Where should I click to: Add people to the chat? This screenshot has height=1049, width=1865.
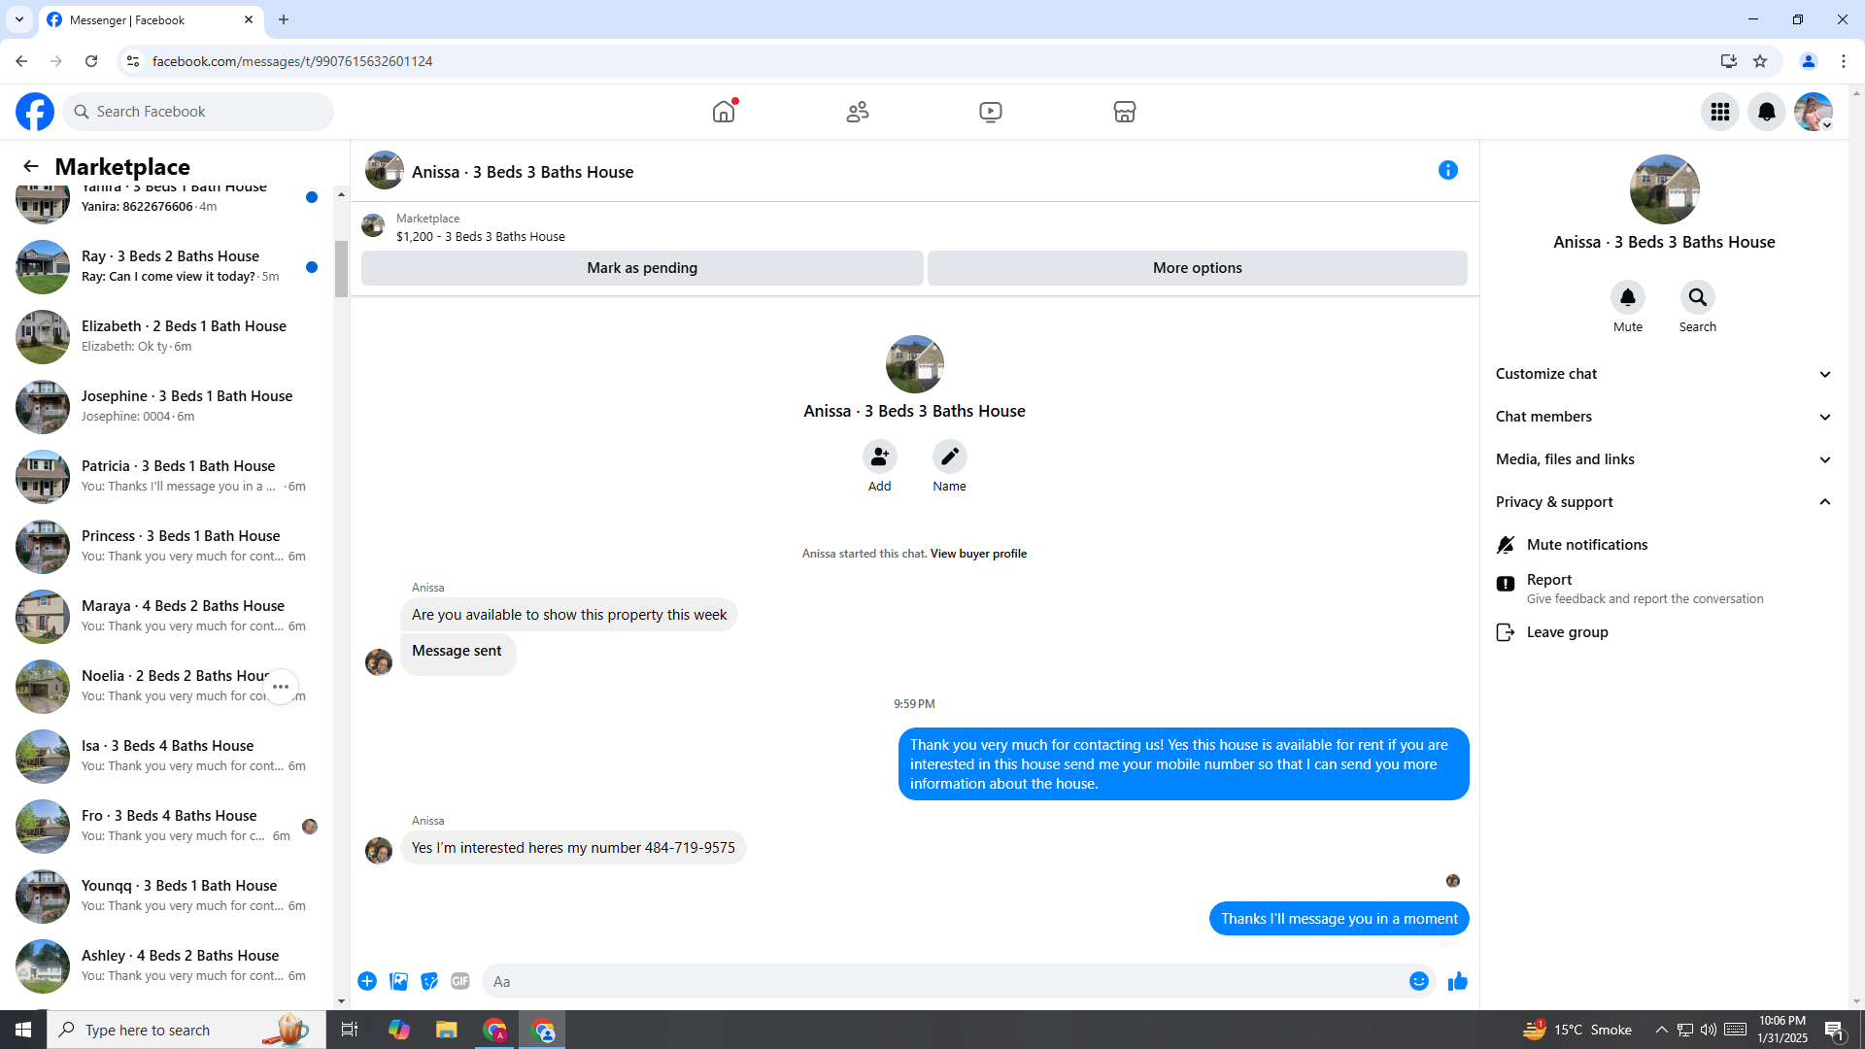[x=880, y=457]
